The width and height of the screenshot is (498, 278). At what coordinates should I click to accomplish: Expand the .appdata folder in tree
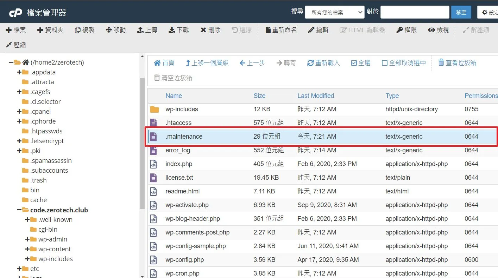(19, 72)
